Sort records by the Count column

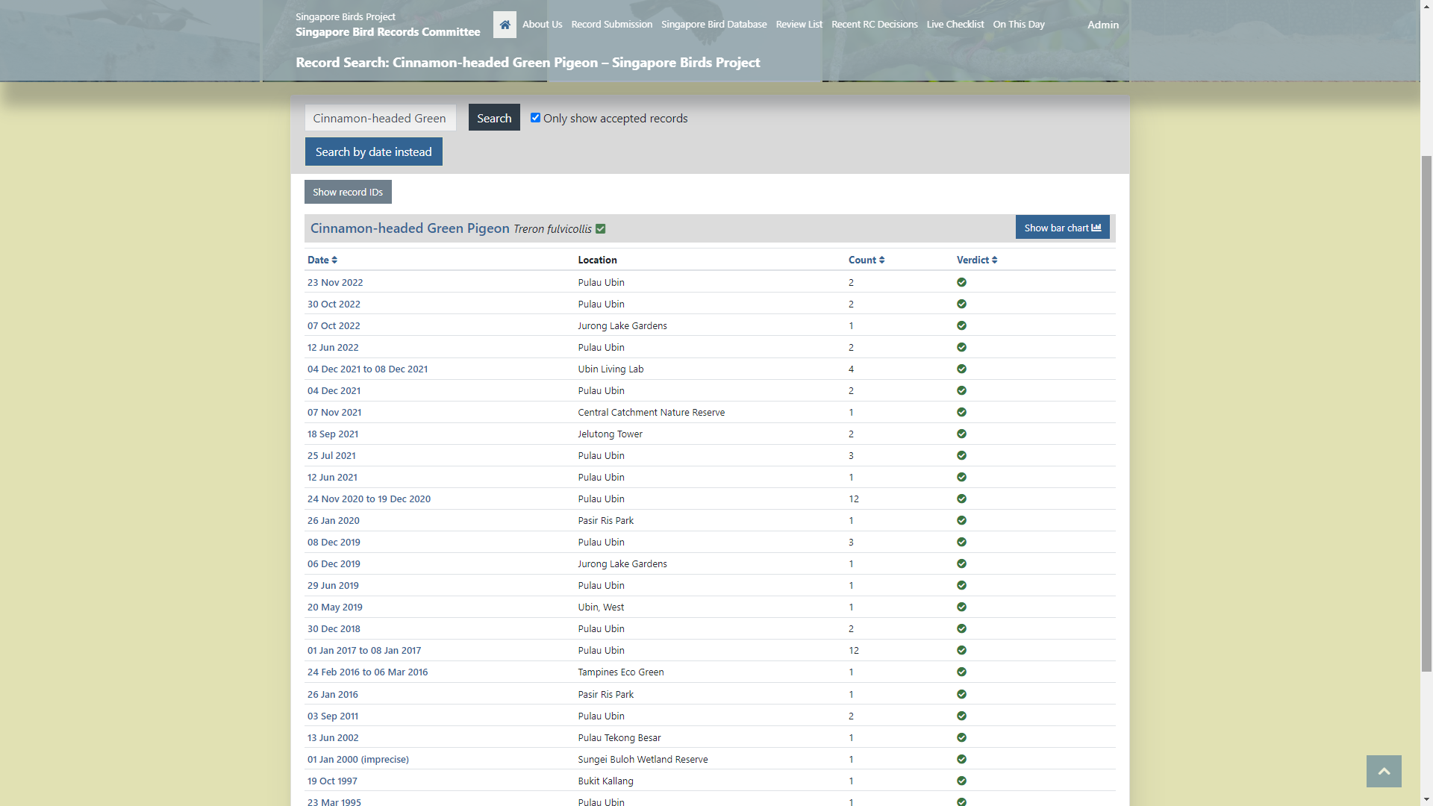(x=866, y=260)
